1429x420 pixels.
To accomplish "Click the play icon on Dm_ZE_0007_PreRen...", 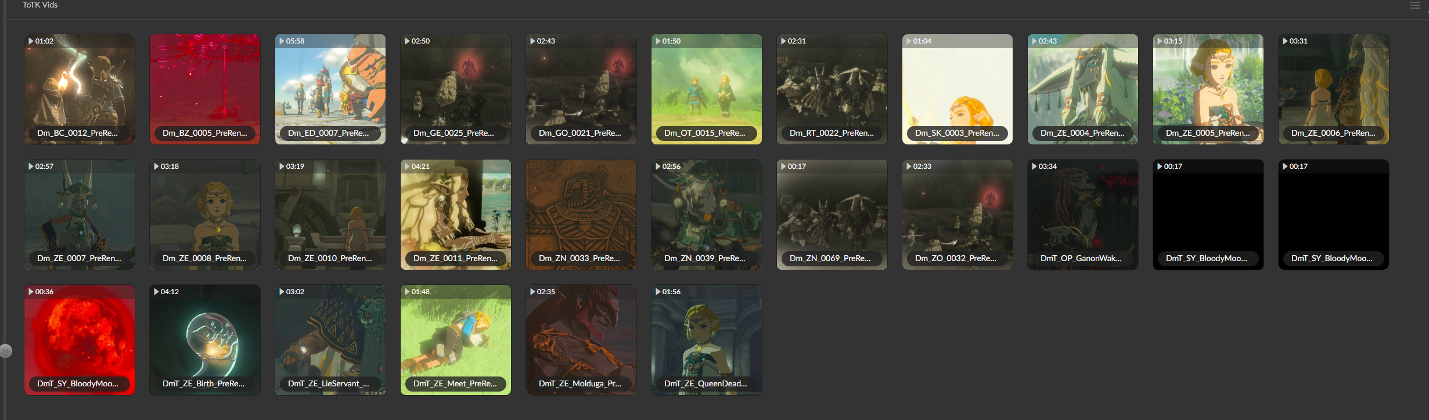I will (31, 166).
